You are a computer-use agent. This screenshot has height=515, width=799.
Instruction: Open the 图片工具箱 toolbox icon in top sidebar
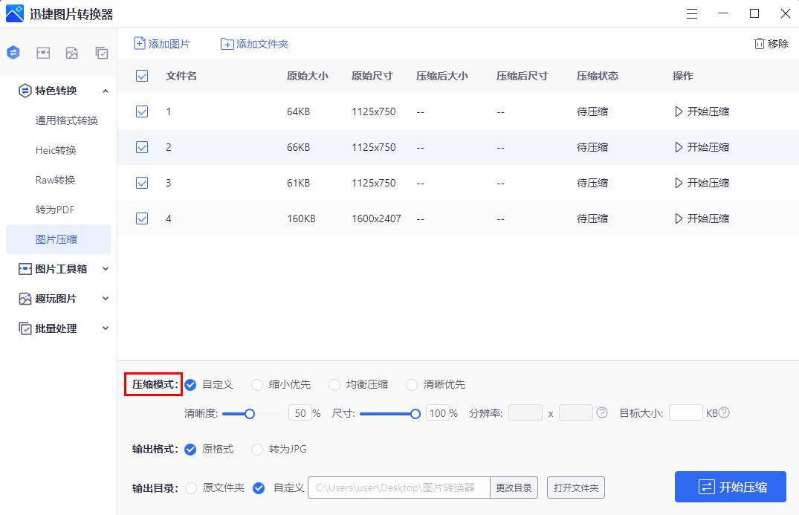(x=42, y=53)
